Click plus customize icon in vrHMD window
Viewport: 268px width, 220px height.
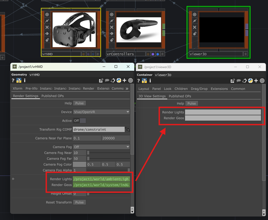(x=124, y=80)
